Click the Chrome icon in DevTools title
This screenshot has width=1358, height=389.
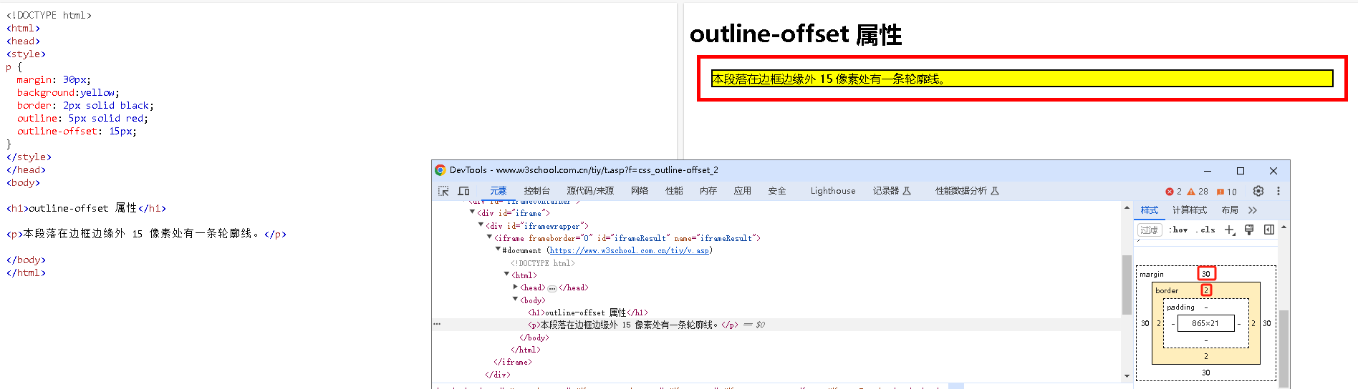pyautogui.click(x=440, y=170)
